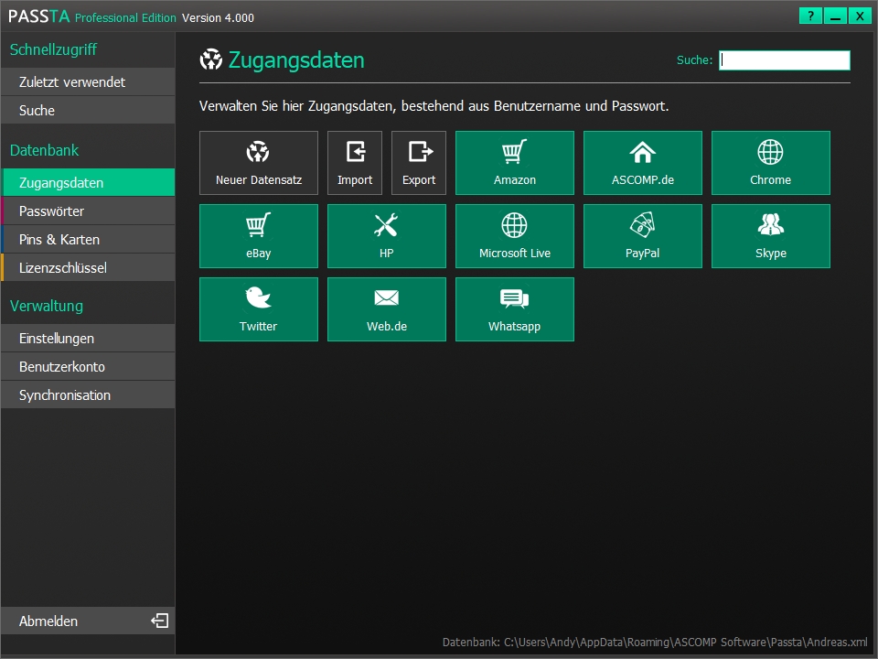This screenshot has width=878, height=659.
Task: Close the Passta window
Action: pyautogui.click(x=860, y=16)
